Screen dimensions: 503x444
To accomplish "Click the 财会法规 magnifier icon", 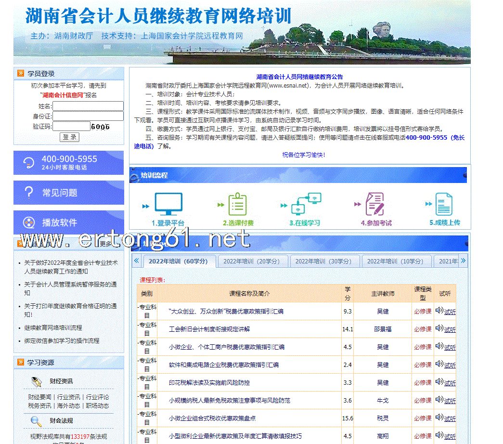I will click(x=37, y=420).
